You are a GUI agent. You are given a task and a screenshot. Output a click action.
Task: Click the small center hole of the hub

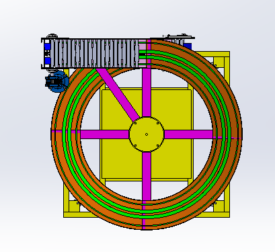(x=147, y=134)
